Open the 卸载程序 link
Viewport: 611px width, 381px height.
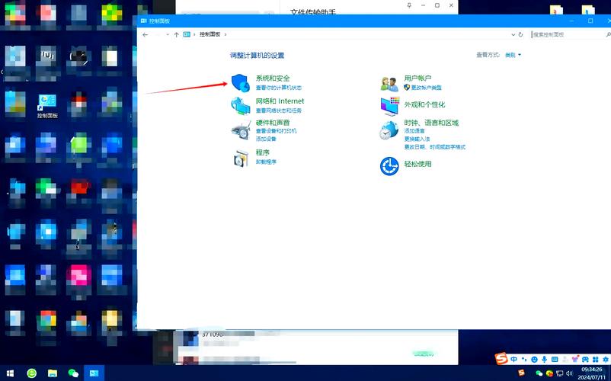click(x=266, y=162)
